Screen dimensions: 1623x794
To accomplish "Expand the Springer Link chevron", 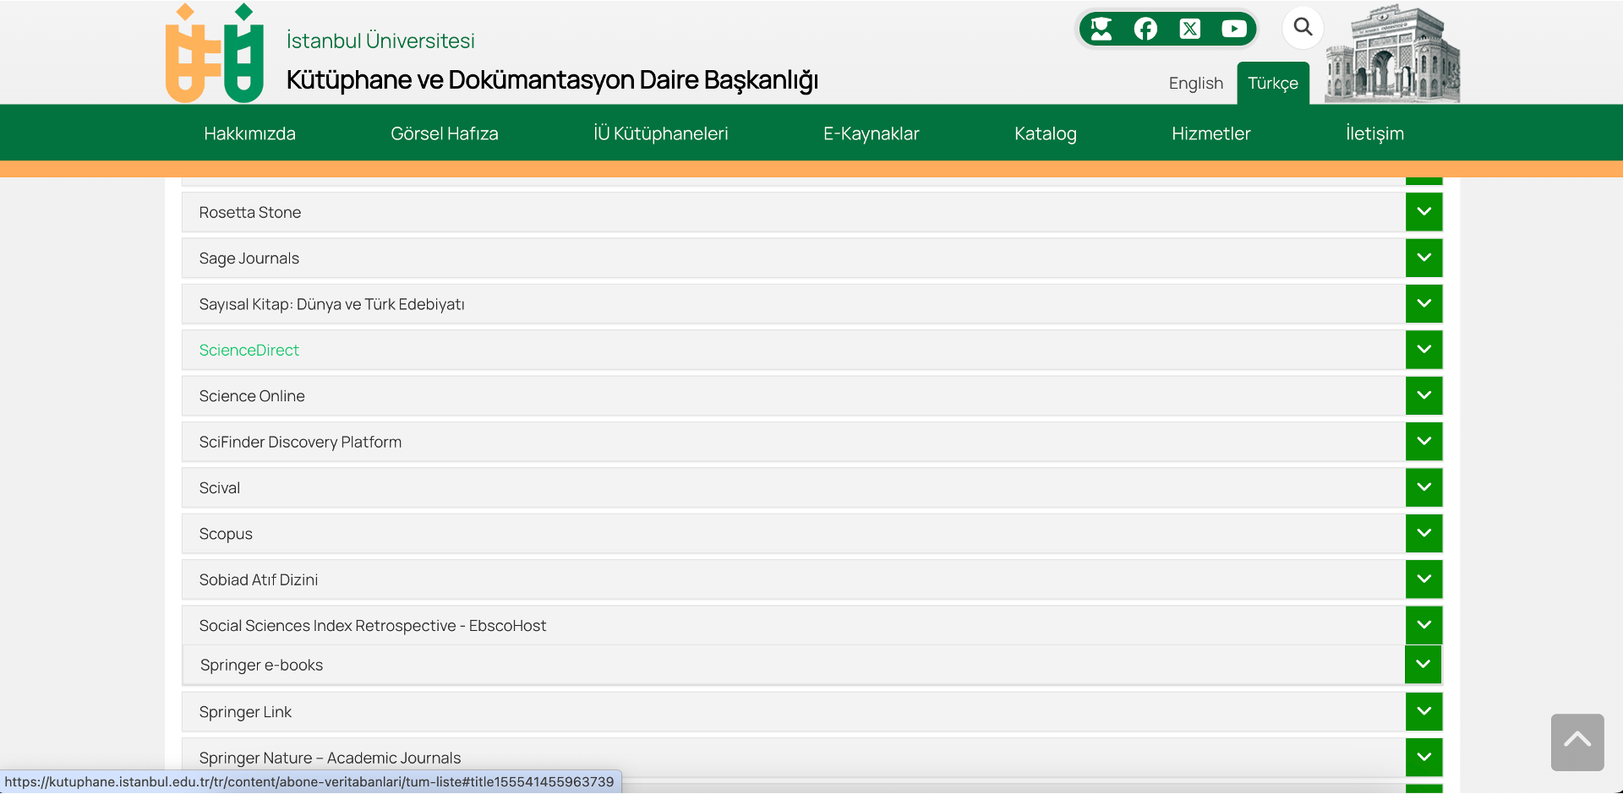I will pyautogui.click(x=1424, y=711).
